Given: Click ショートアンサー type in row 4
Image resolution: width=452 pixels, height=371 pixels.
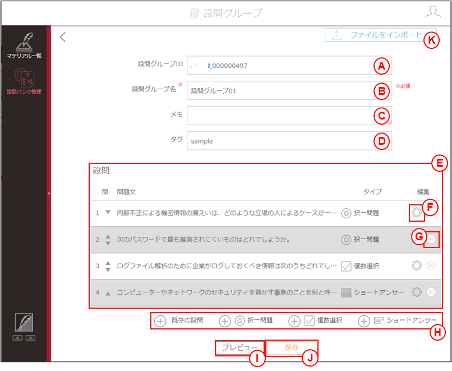Looking at the screenshot, I should (x=372, y=292).
